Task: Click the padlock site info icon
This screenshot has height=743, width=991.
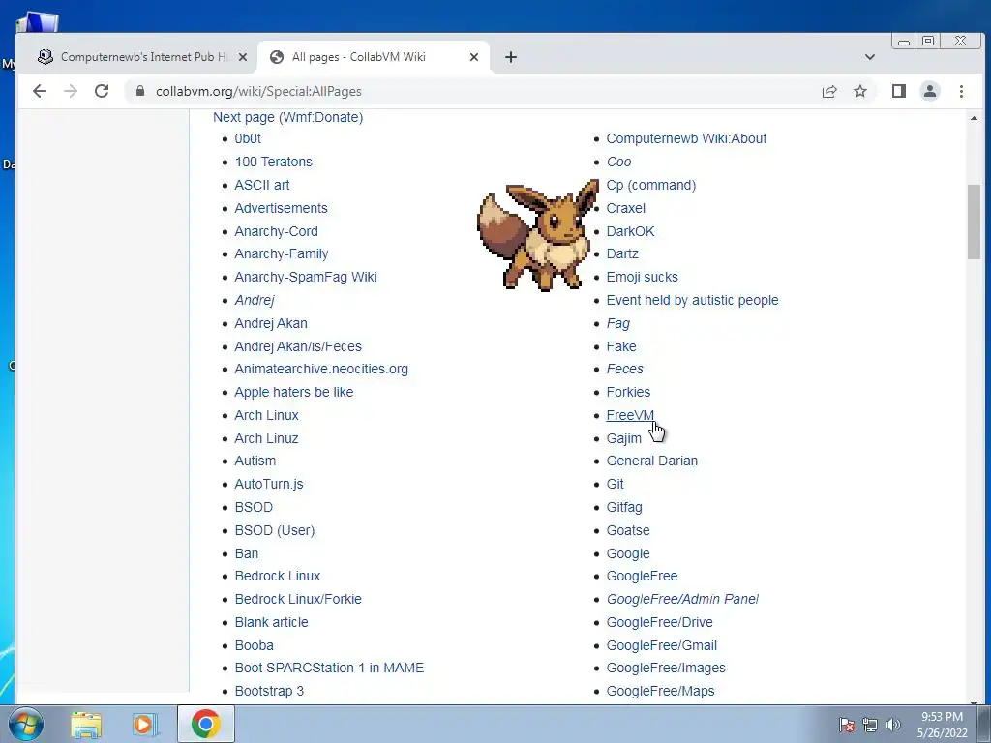Action: click(x=140, y=91)
